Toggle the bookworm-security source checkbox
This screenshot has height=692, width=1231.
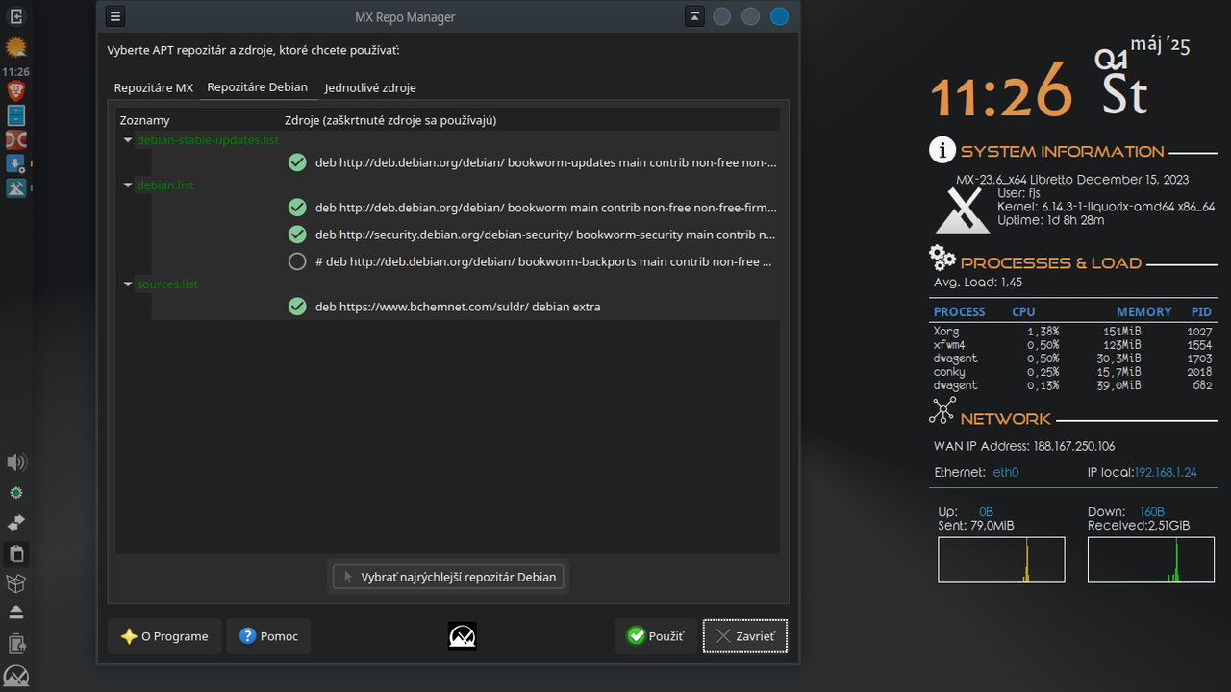(297, 235)
